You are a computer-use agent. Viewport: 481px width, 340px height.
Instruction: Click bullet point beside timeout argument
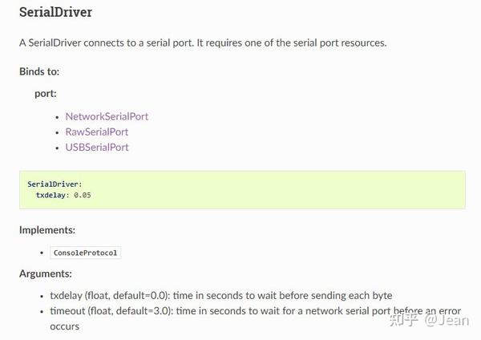42,311
